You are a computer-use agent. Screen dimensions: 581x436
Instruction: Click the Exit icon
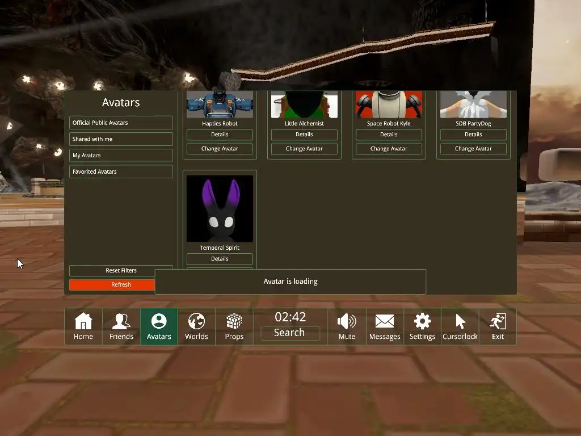[x=498, y=326]
